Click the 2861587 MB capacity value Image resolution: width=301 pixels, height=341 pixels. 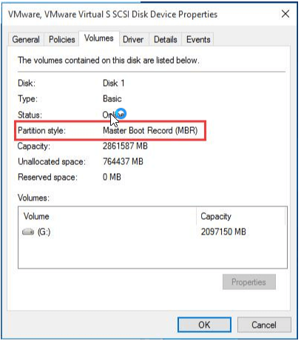coord(125,146)
